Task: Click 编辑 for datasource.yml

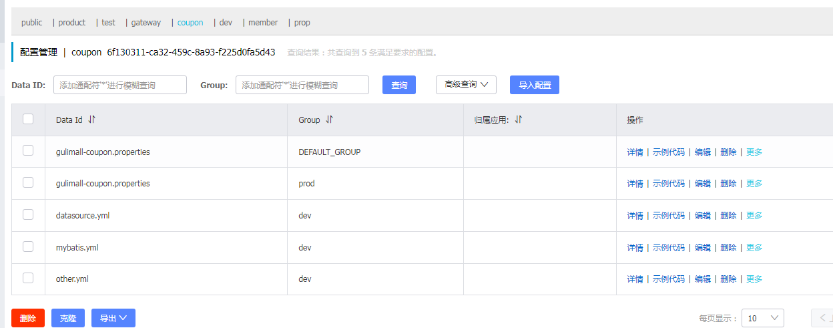Action: click(702, 215)
